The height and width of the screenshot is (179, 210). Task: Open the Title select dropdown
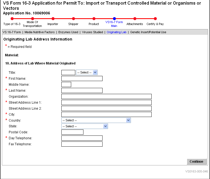pos(87,72)
